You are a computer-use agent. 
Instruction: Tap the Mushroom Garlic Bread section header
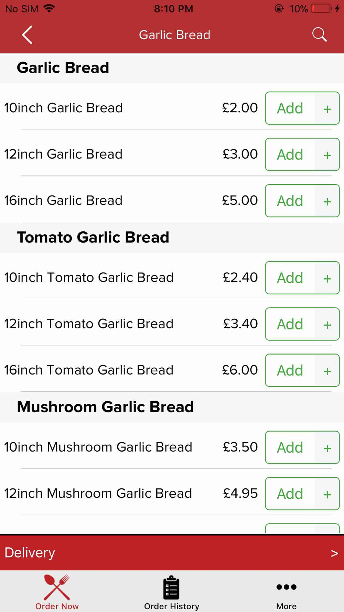click(105, 407)
